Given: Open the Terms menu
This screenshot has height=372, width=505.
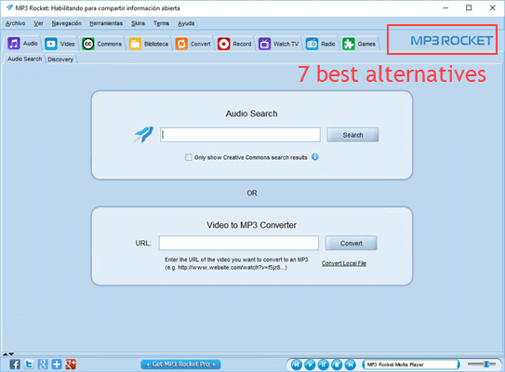Looking at the screenshot, I should point(161,23).
